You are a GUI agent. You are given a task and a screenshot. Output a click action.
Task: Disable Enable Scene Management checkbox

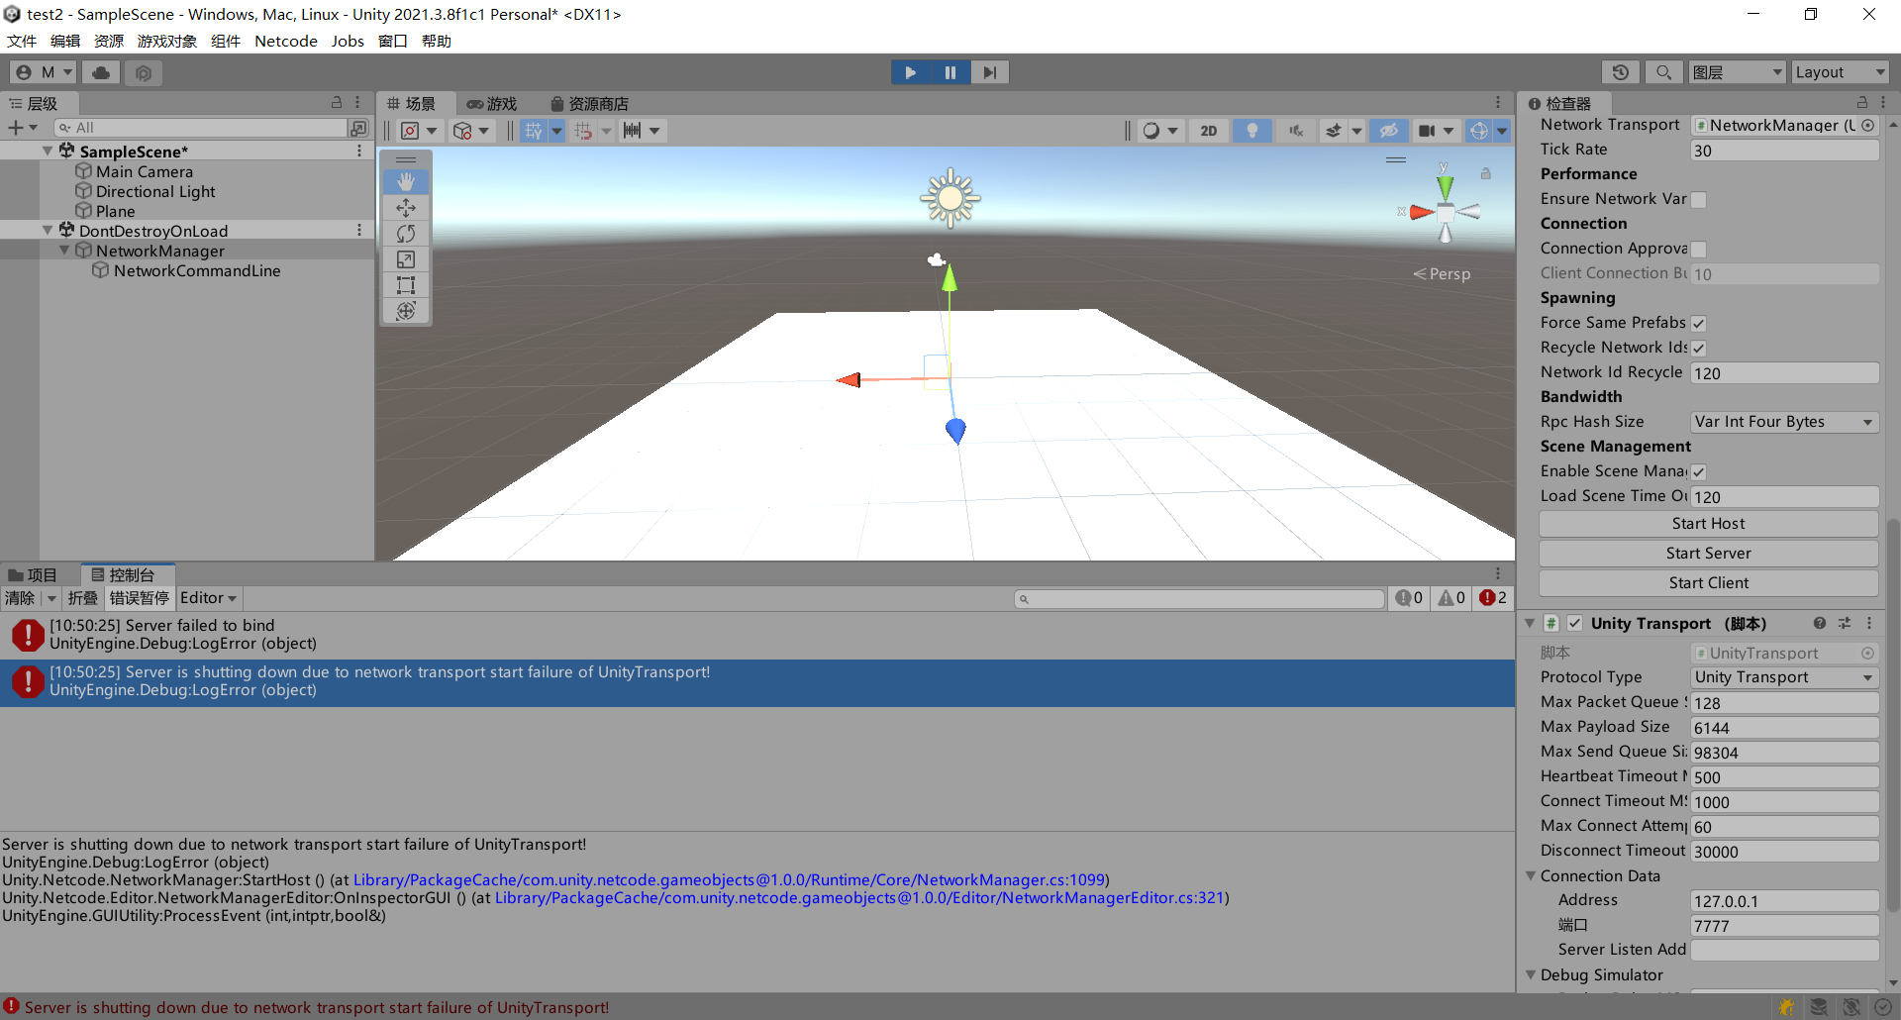[x=1698, y=471]
